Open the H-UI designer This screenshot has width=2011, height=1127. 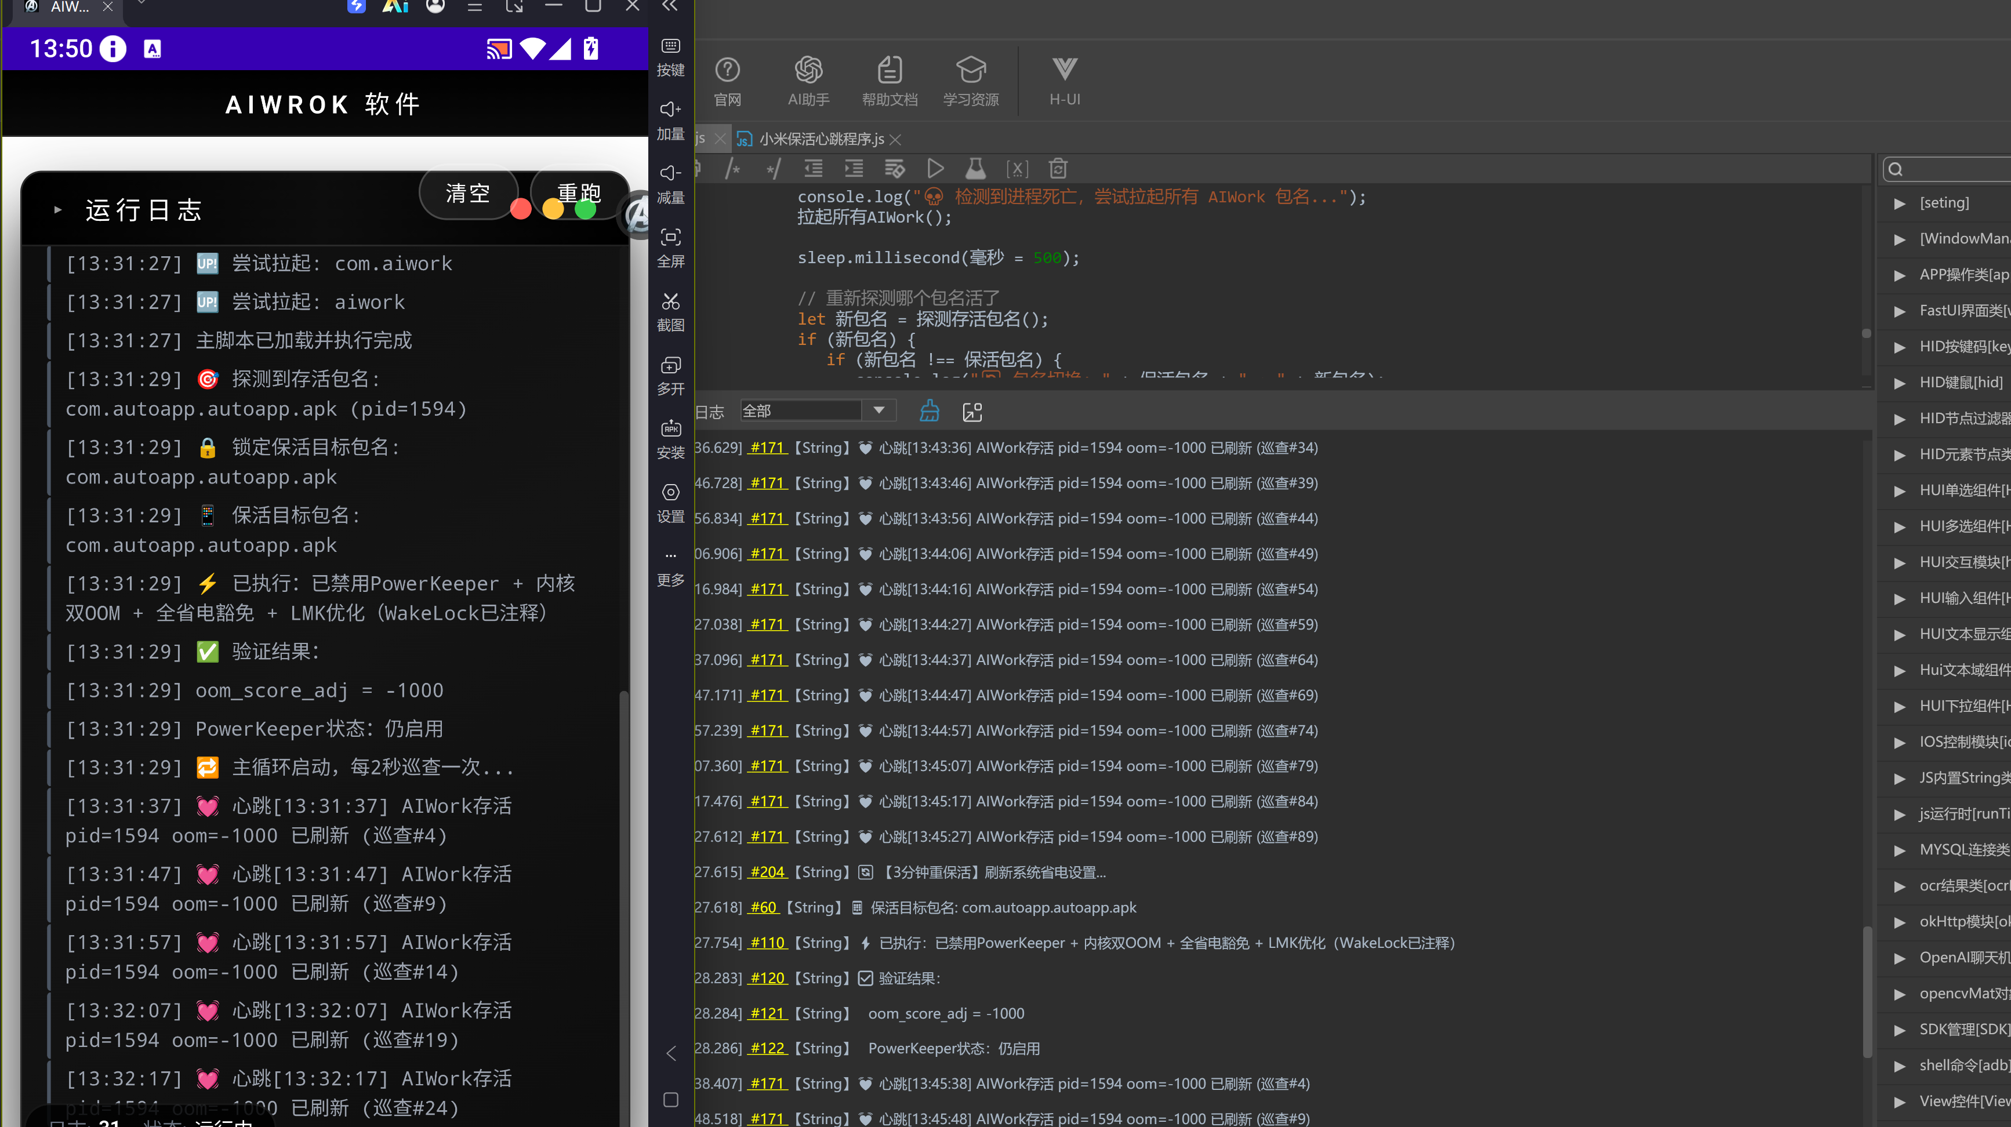pos(1065,81)
